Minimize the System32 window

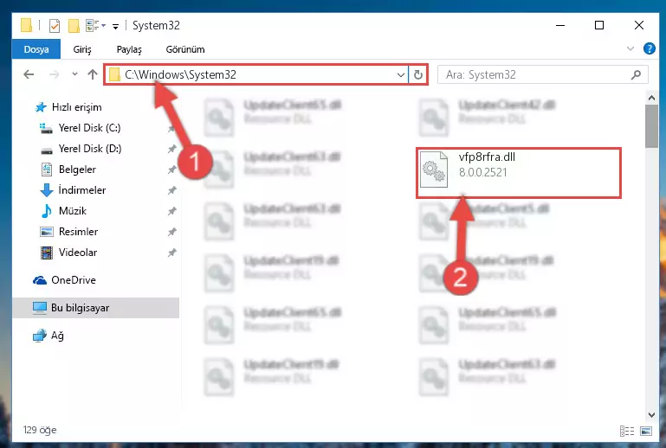(560, 25)
